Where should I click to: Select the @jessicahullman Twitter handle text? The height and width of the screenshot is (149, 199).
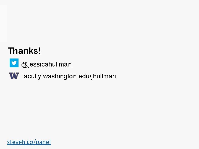click(46, 64)
